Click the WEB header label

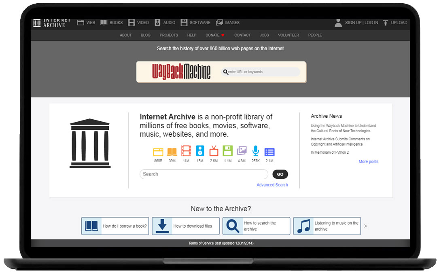91,23
